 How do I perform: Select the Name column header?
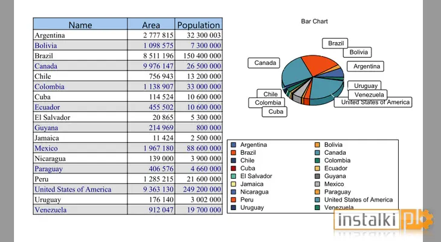pos(80,24)
